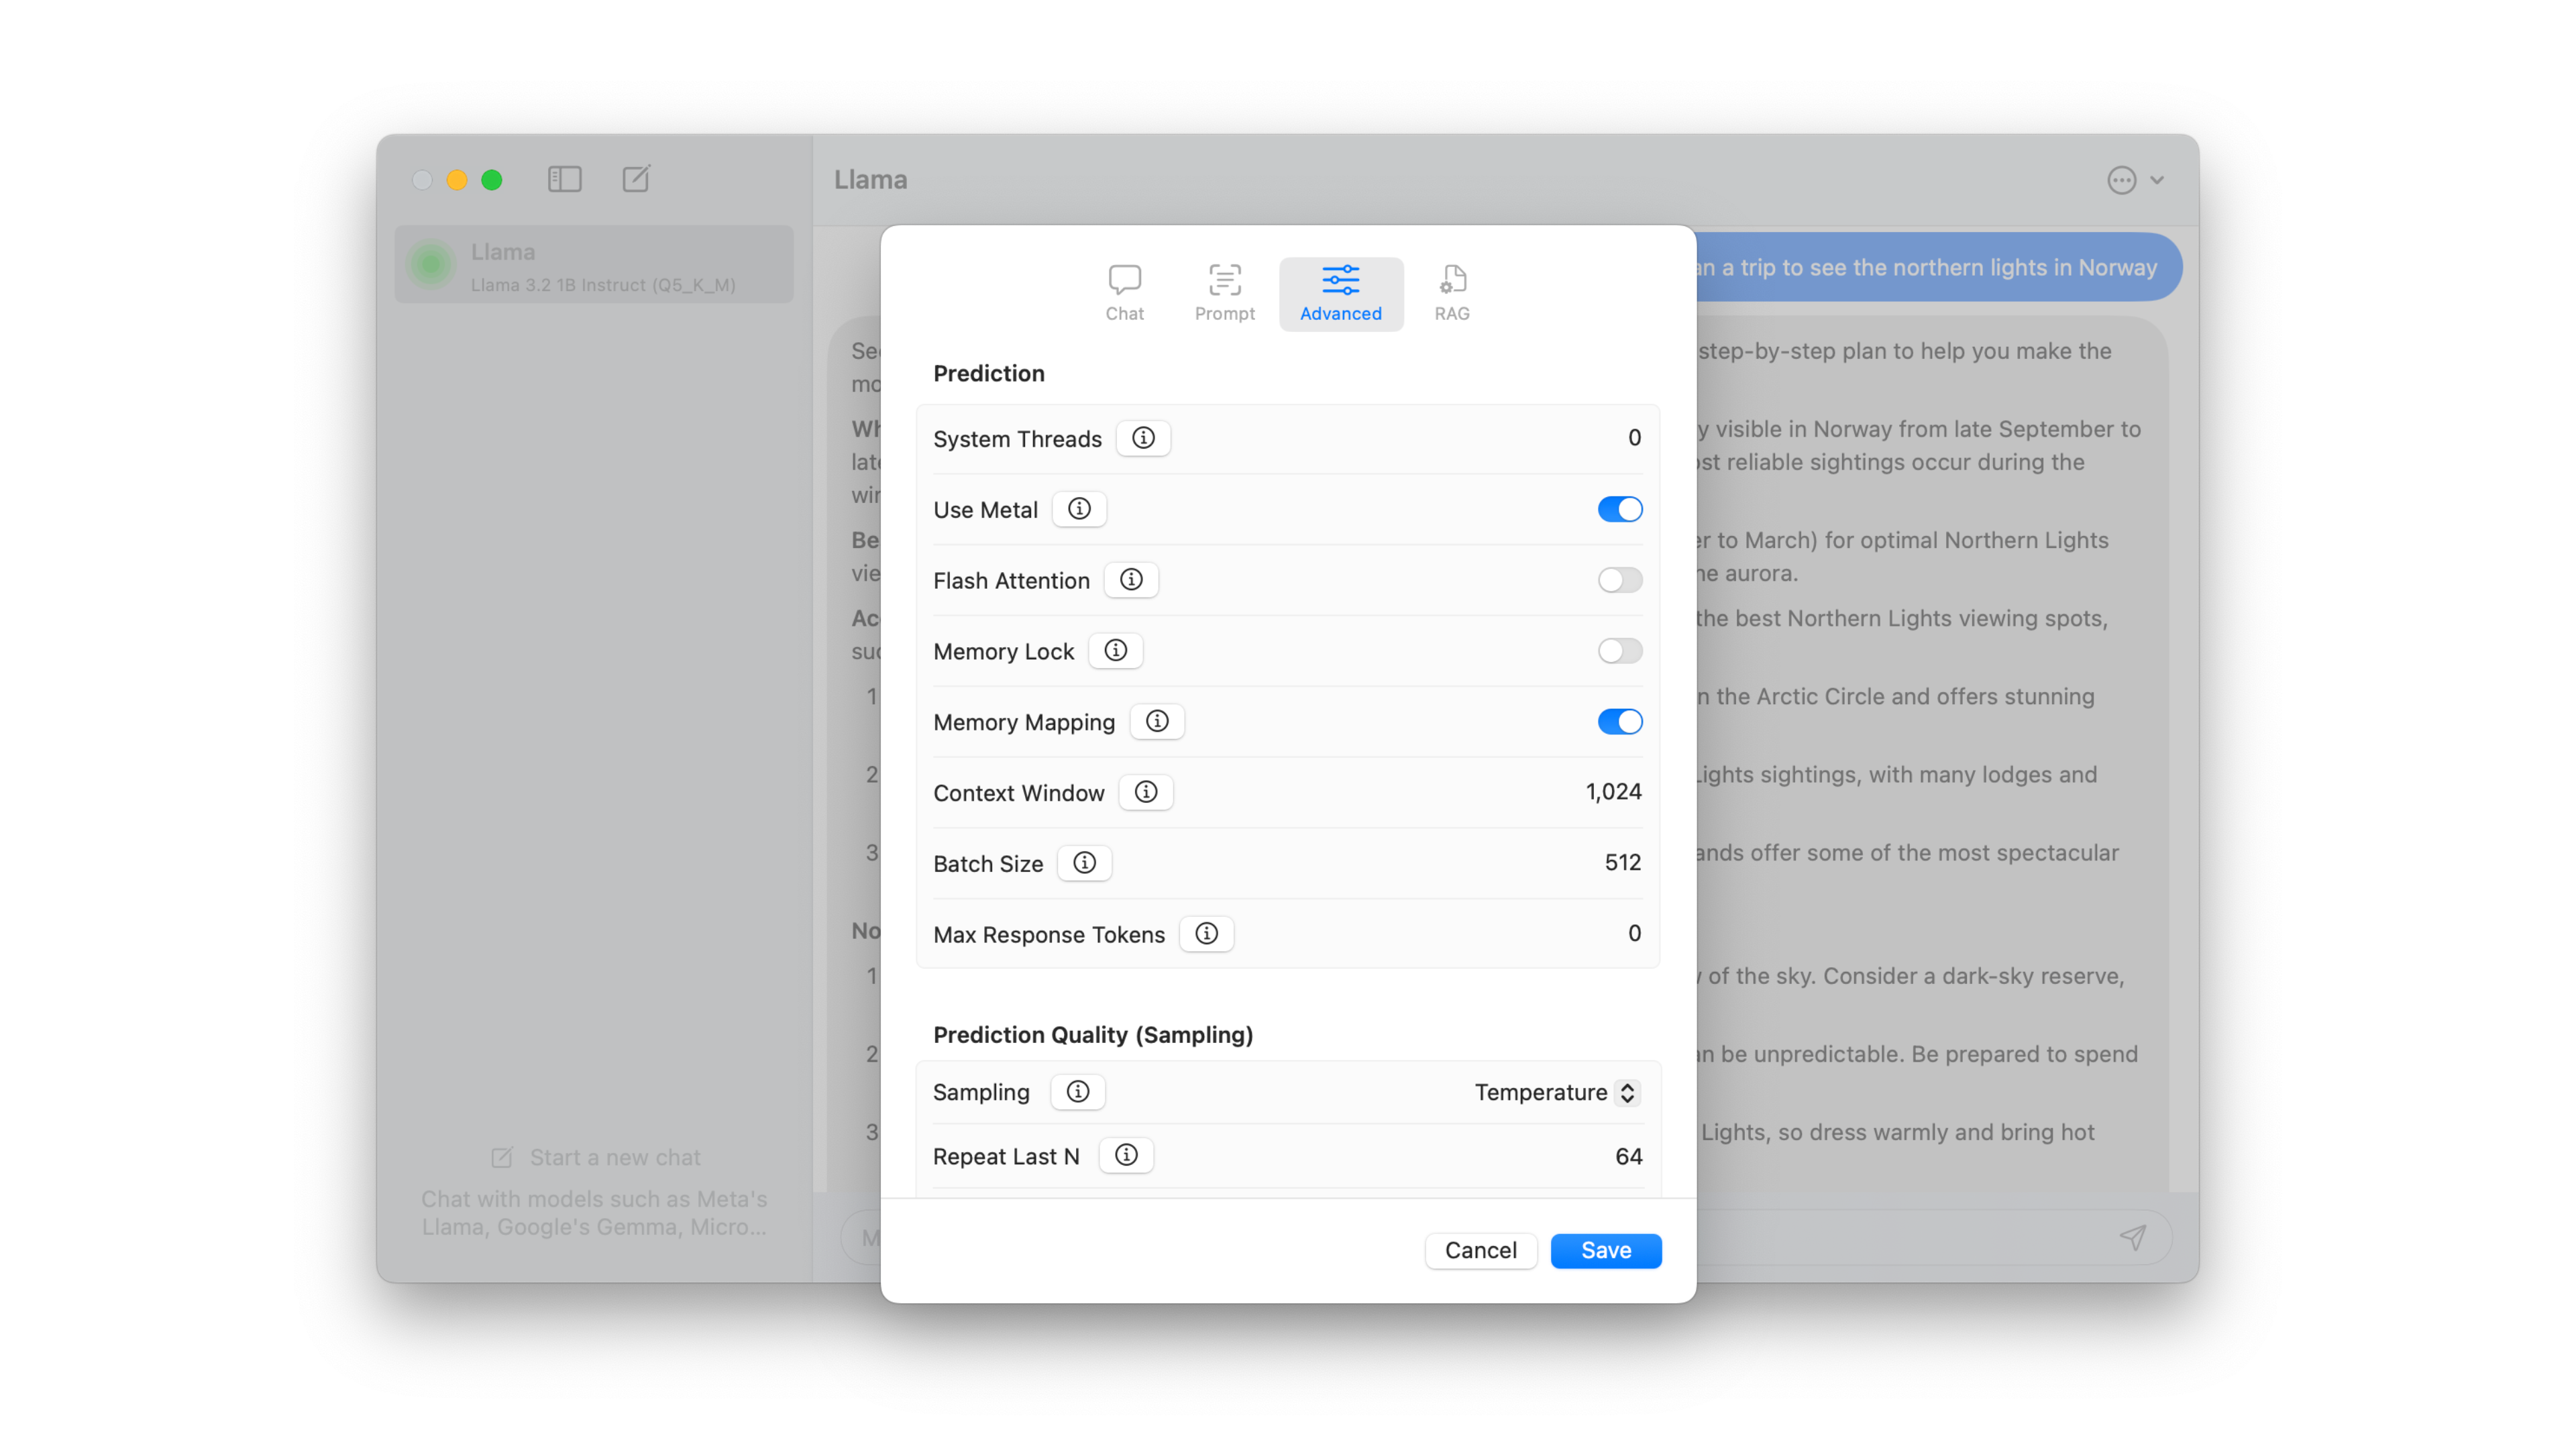Show info for Max Response Tokens

pos(1206,934)
